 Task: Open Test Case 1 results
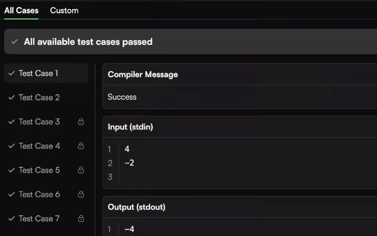(x=46, y=73)
